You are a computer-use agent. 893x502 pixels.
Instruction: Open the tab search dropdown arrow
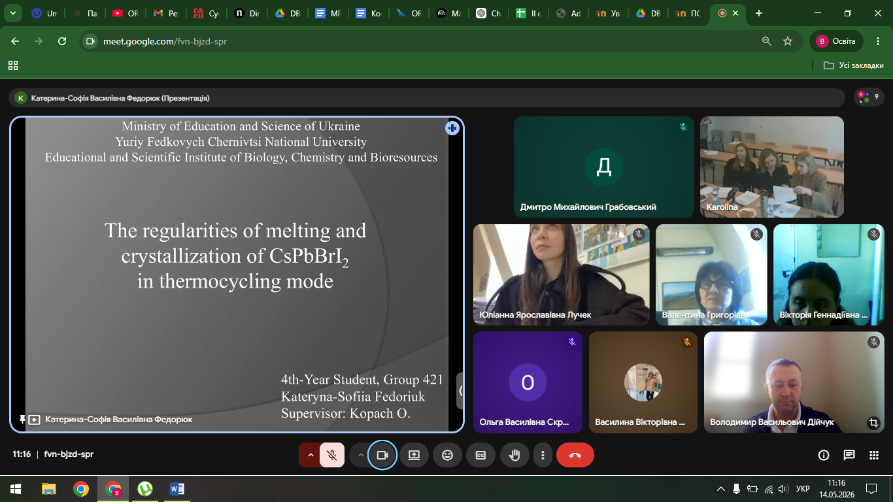click(12, 13)
